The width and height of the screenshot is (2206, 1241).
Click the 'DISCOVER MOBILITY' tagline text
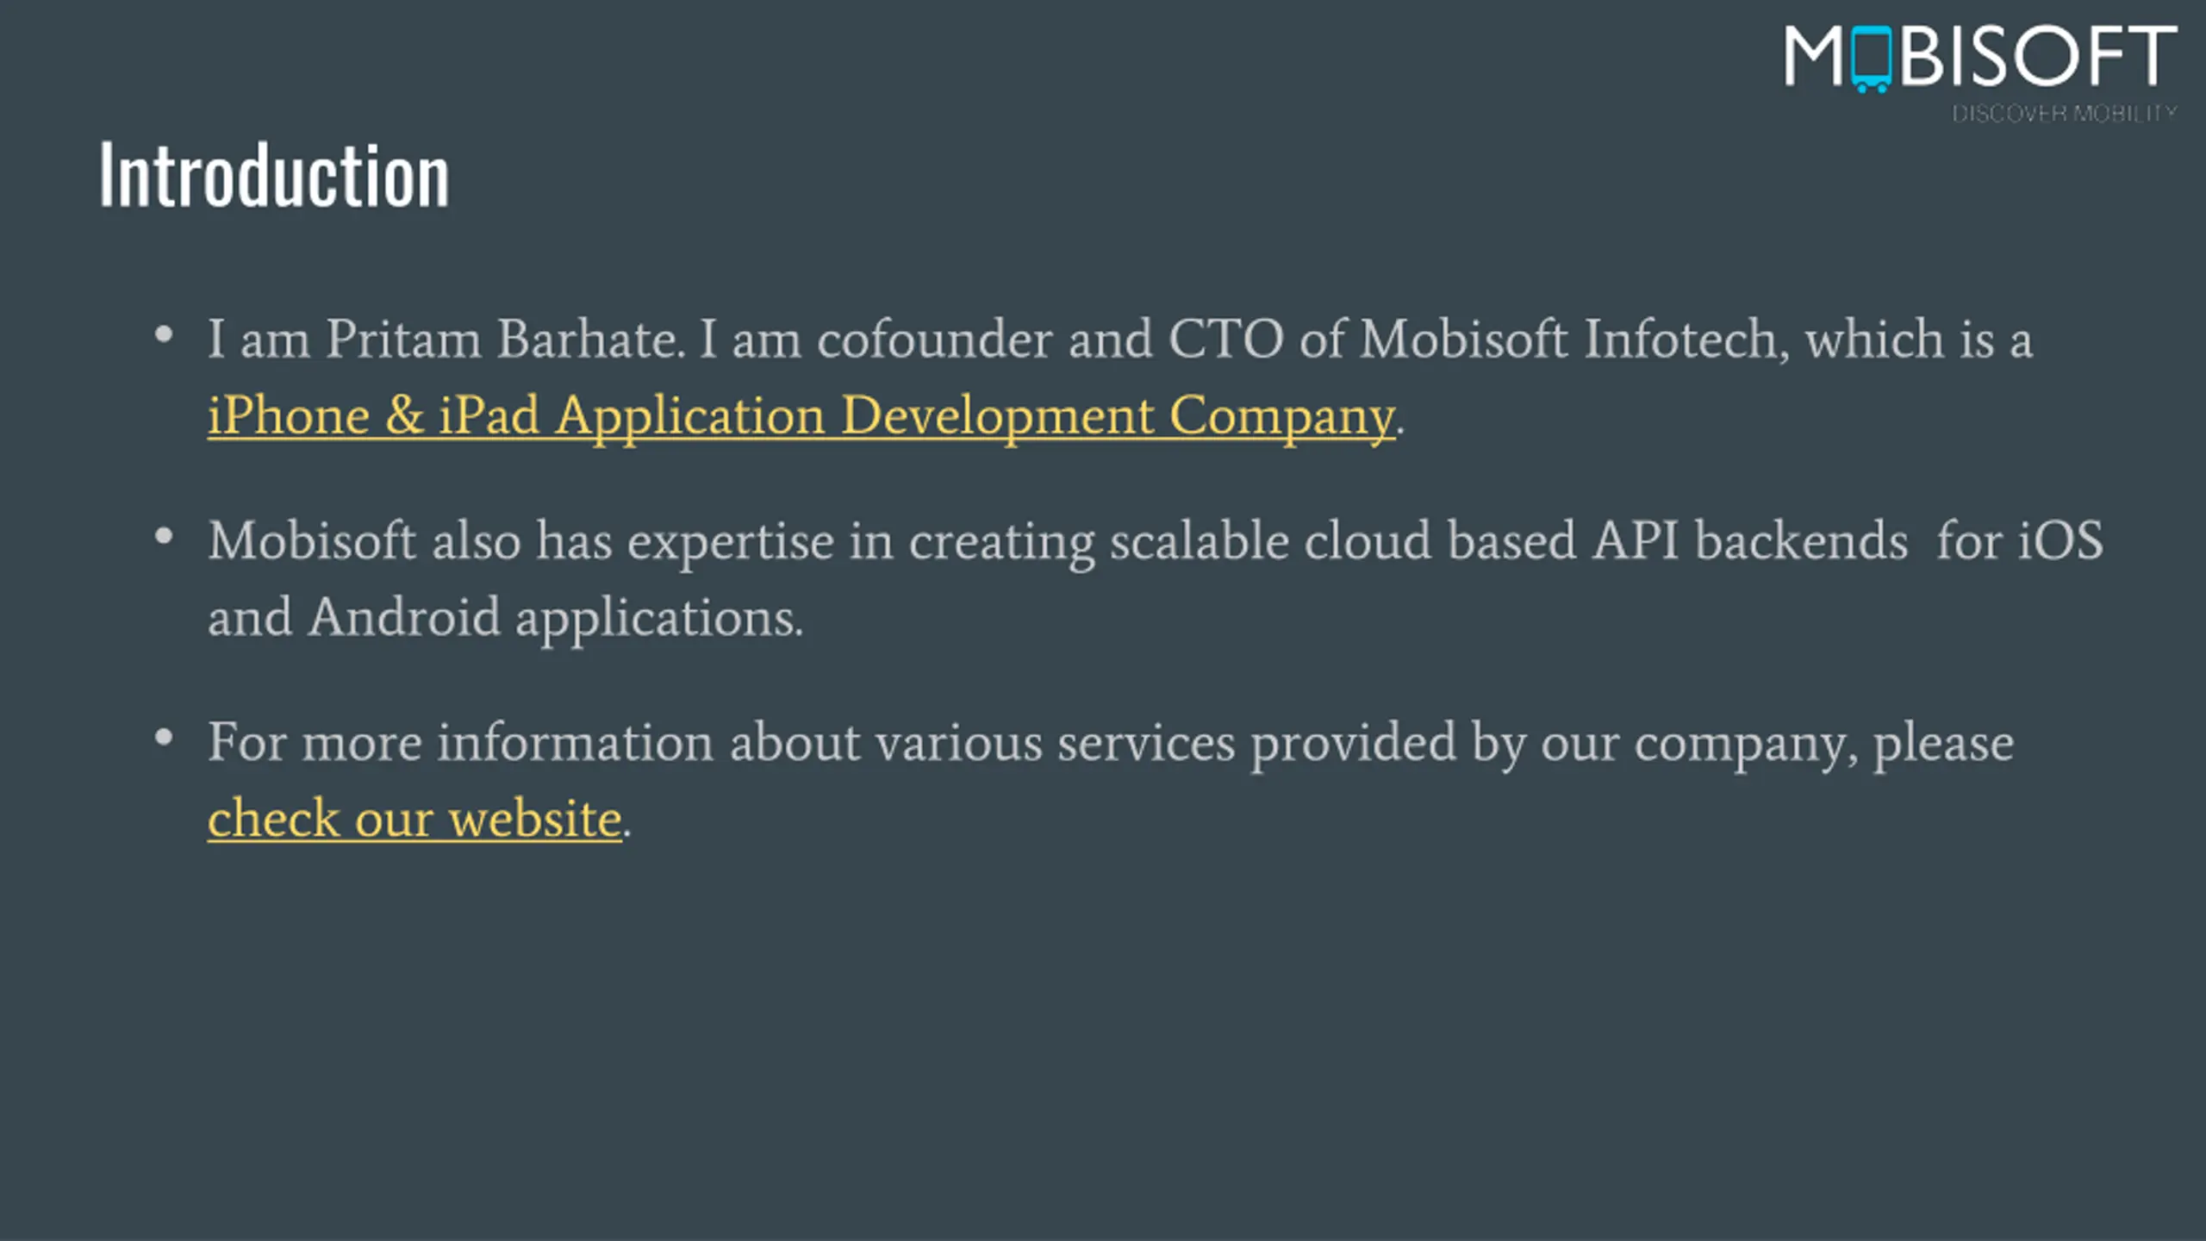click(x=2065, y=114)
